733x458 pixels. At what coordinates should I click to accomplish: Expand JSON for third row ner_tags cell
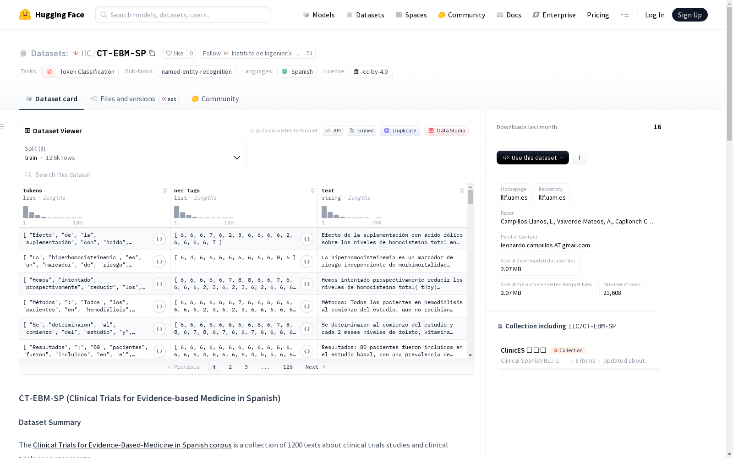click(307, 284)
